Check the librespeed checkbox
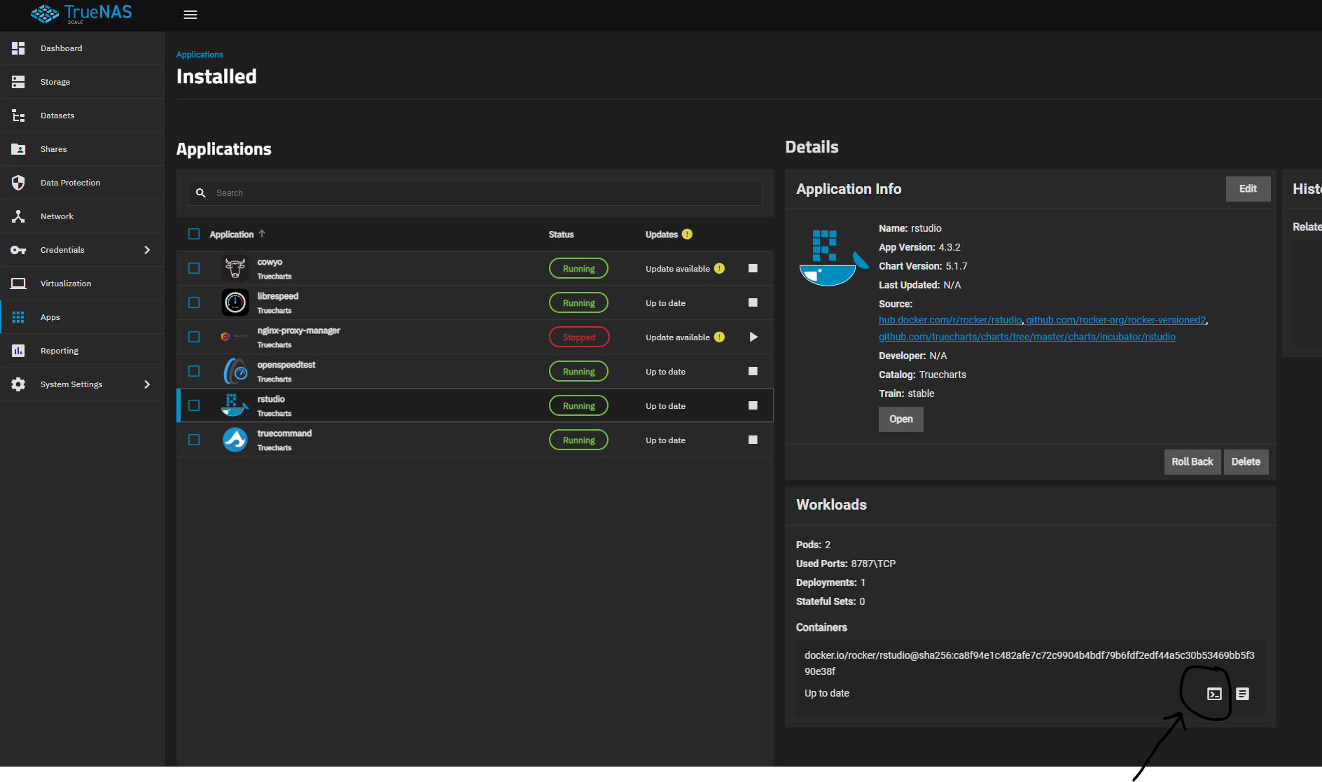The height and width of the screenshot is (782, 1322). tap(194, 302)
